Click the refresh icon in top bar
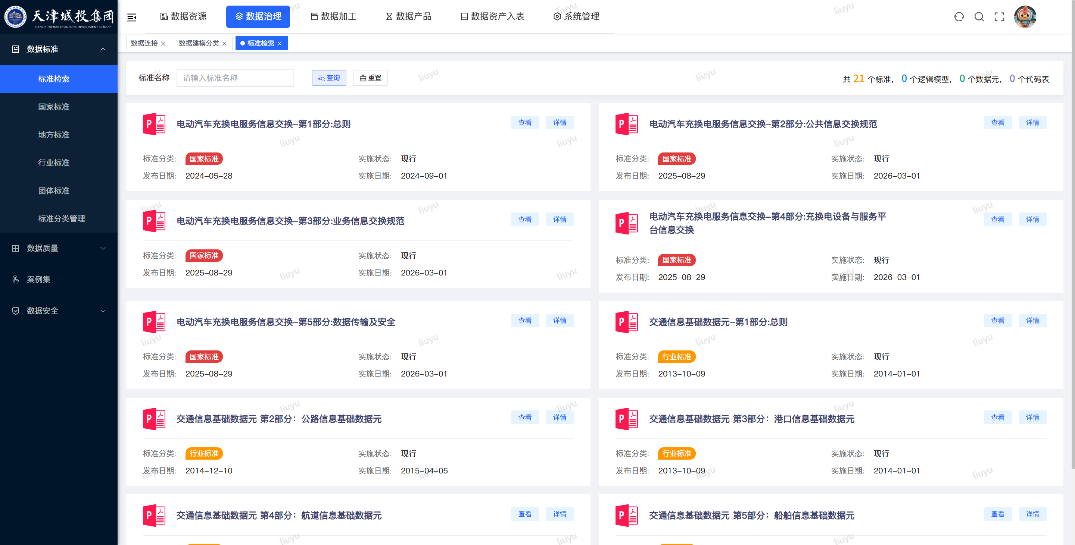1075x545 pixels. (959, 17)
